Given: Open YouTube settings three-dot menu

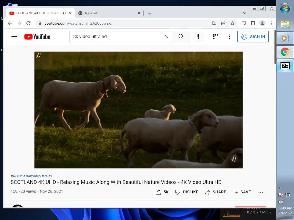Looking at the screenshot, I should point(229,37).
